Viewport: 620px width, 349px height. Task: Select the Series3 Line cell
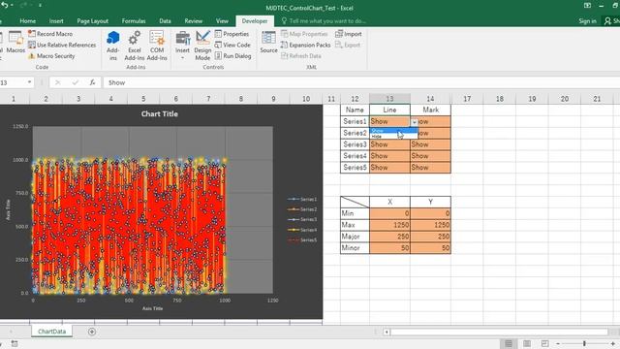[389, 144]
